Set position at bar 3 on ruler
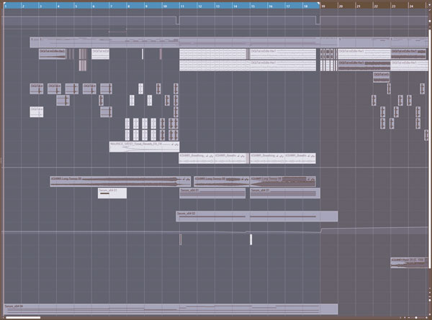 41,6
